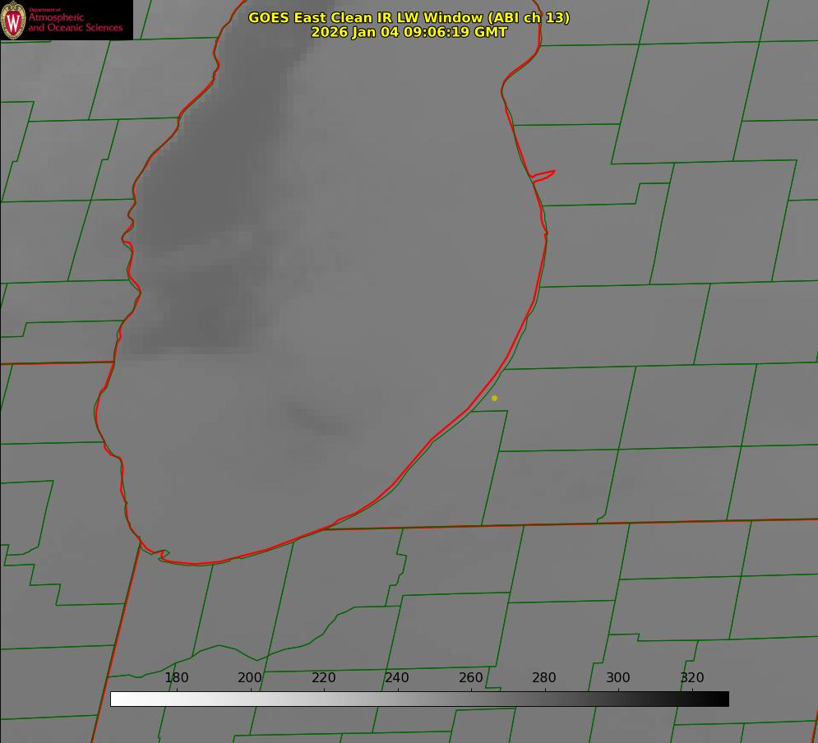This screenshot has width=818, height=743.
Task: Click the University of Wisconsin crest logo
Action: [13, 20]
